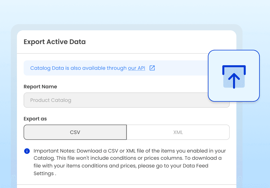Click the Important Notes text
The image size is (270, 188).
coord(54,151)
